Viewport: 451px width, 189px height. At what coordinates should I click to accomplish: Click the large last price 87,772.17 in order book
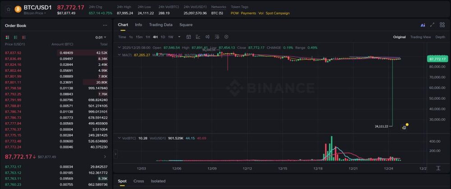18,157
